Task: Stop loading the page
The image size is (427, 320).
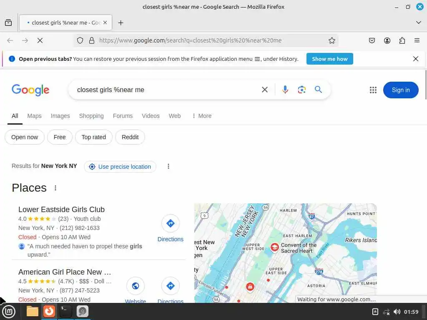Action: (40, 40)
